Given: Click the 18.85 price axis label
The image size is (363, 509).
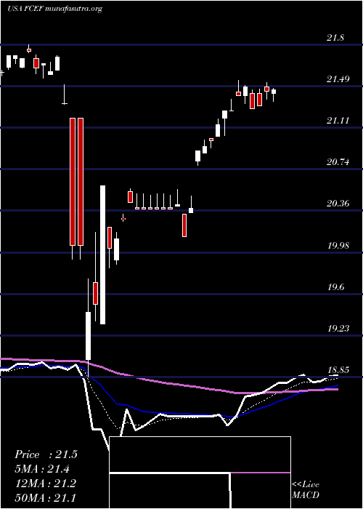Looking at the screenshot, I should [339, 369].
